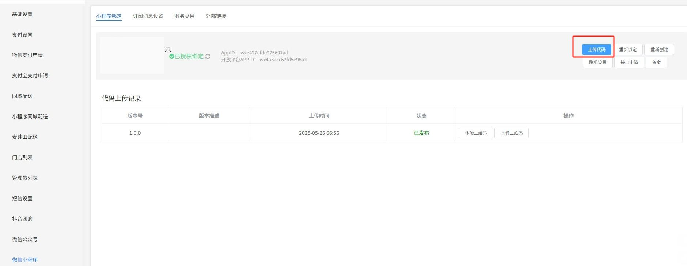The image size is (687, 266).
Task: Click 查看二维码 in the operations column
Action: 511,133
